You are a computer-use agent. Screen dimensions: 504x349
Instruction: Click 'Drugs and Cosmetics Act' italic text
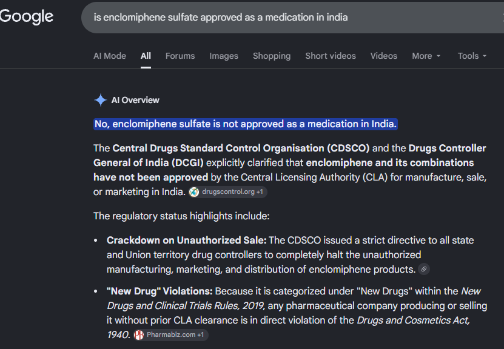[x=412, y=321]
